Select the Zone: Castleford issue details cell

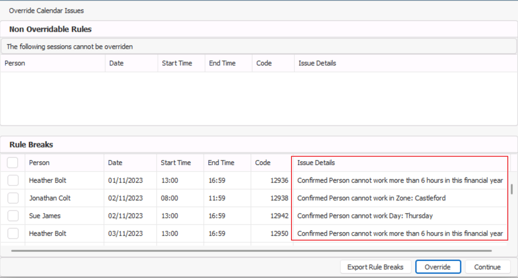(x=371, y=198)
